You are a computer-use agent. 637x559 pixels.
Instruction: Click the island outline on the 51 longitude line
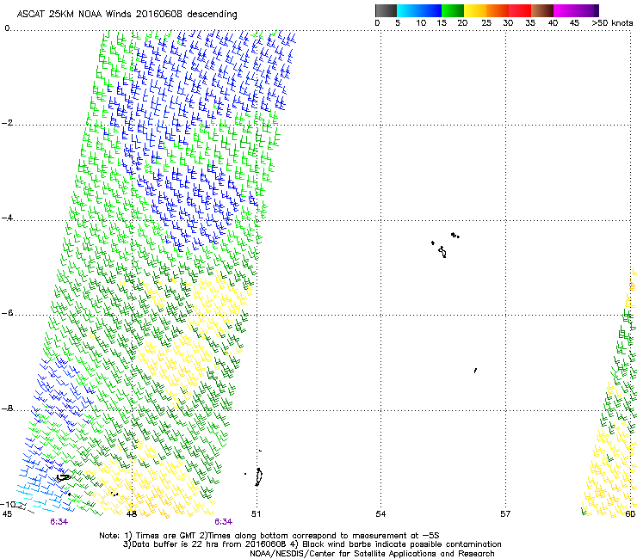[x=259, y=477]
